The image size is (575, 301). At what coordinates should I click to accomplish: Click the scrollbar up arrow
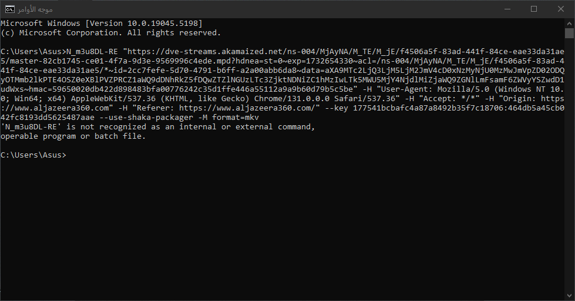(569, 22)
